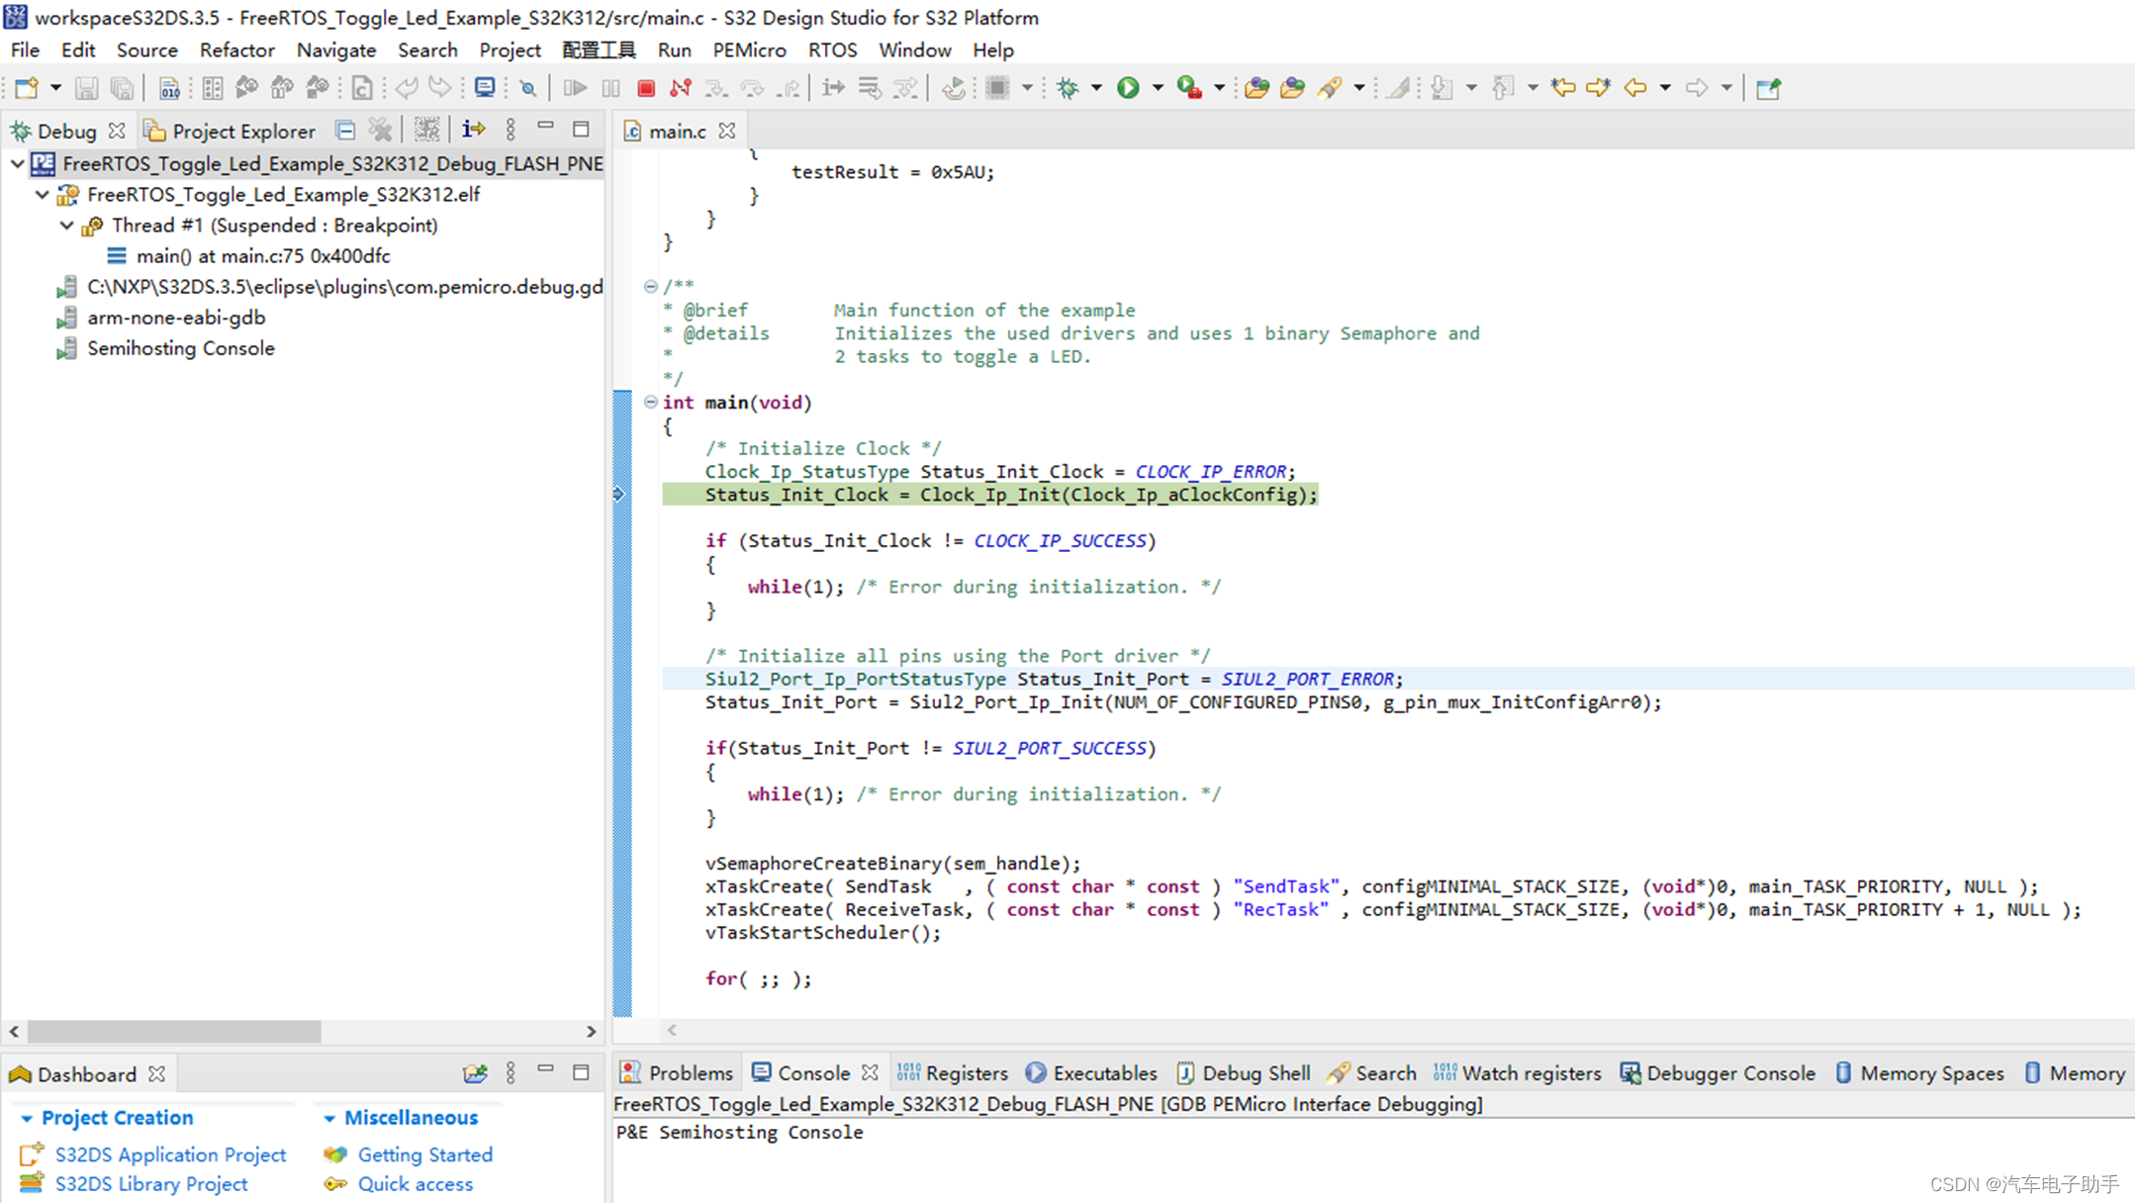
Task: Click the Disconnect debugger icon
Action: 681,88
